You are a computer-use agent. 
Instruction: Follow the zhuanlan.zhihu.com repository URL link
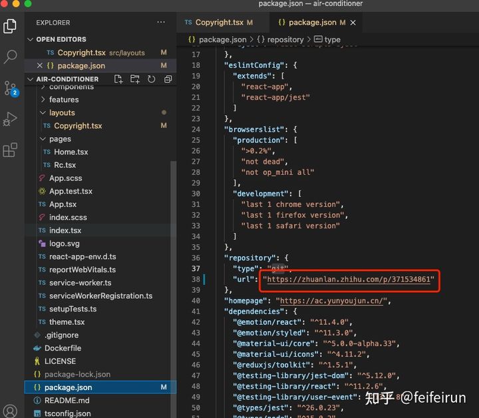[348, 280]
